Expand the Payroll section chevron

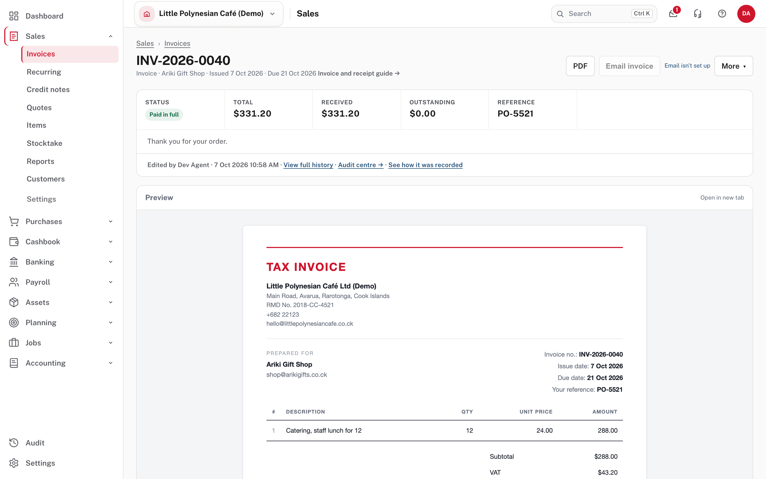point(110,282)
